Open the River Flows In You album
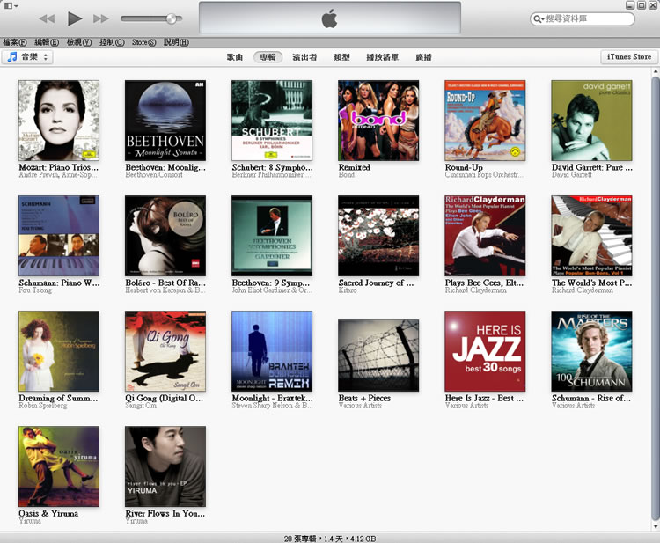The height and width of the screenshot is (543, 660). click(x=165, y=466)
